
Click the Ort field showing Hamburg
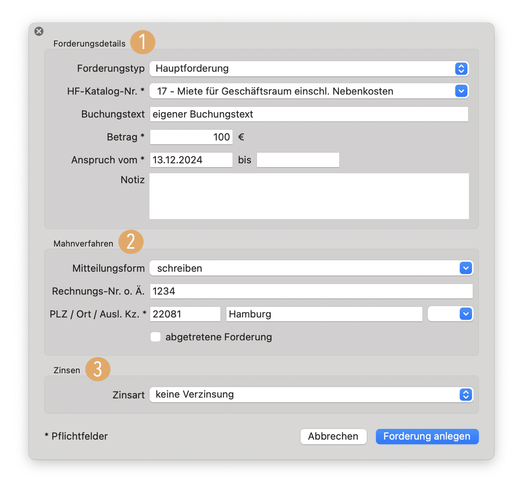pos(324,314)
